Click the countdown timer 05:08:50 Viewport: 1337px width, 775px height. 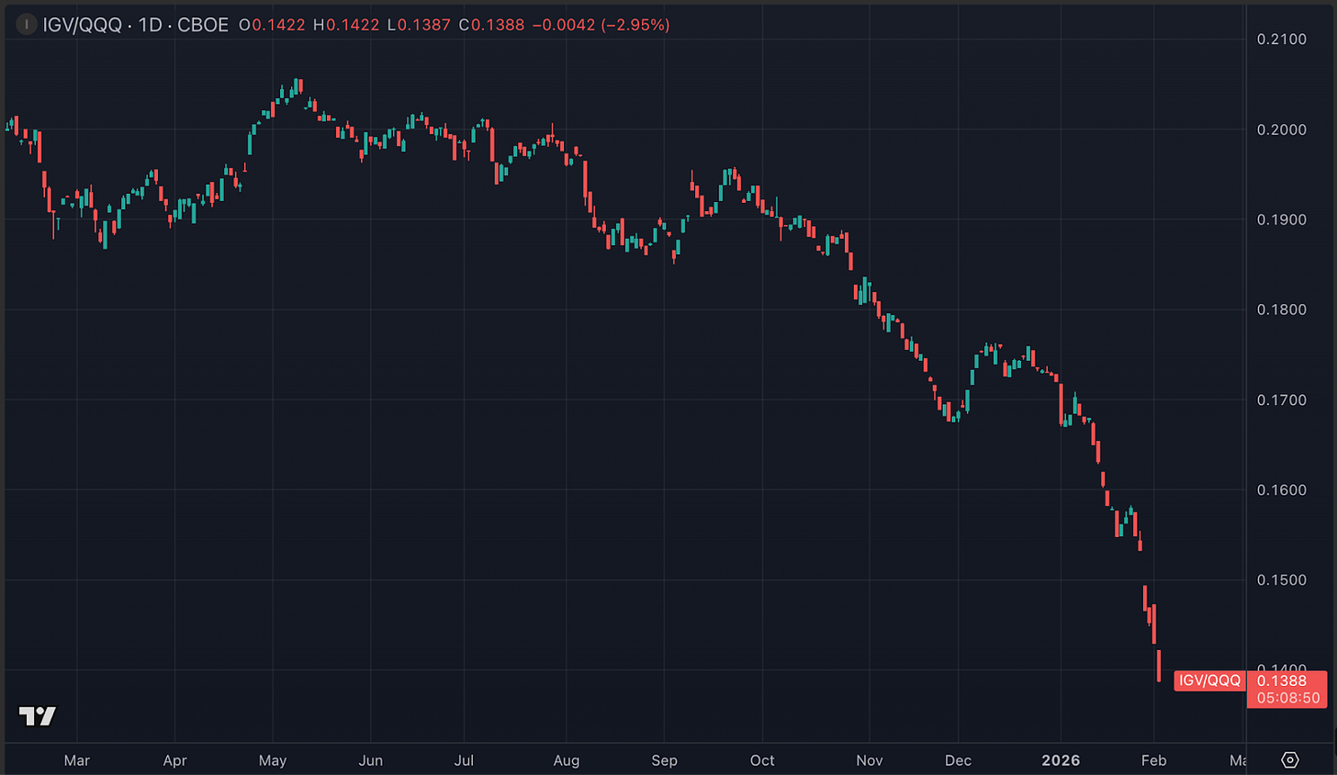[1288, 698]
